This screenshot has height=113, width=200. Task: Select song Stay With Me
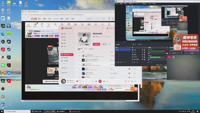click(89, 55)
